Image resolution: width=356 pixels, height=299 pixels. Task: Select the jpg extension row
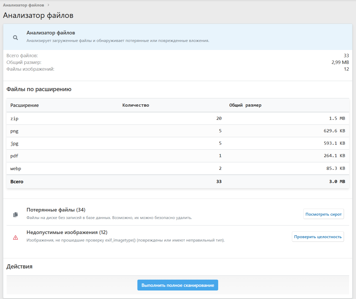pos(178,143)
